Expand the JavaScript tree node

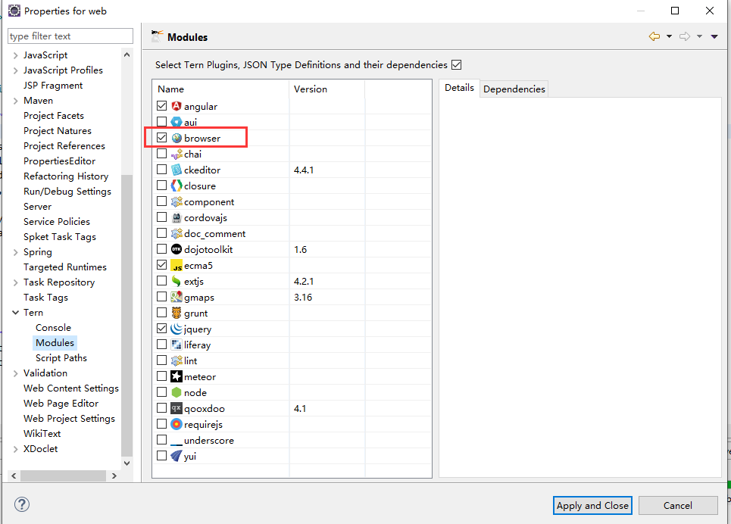(15, 55)
